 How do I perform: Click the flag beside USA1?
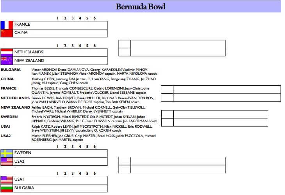[7, 180]
